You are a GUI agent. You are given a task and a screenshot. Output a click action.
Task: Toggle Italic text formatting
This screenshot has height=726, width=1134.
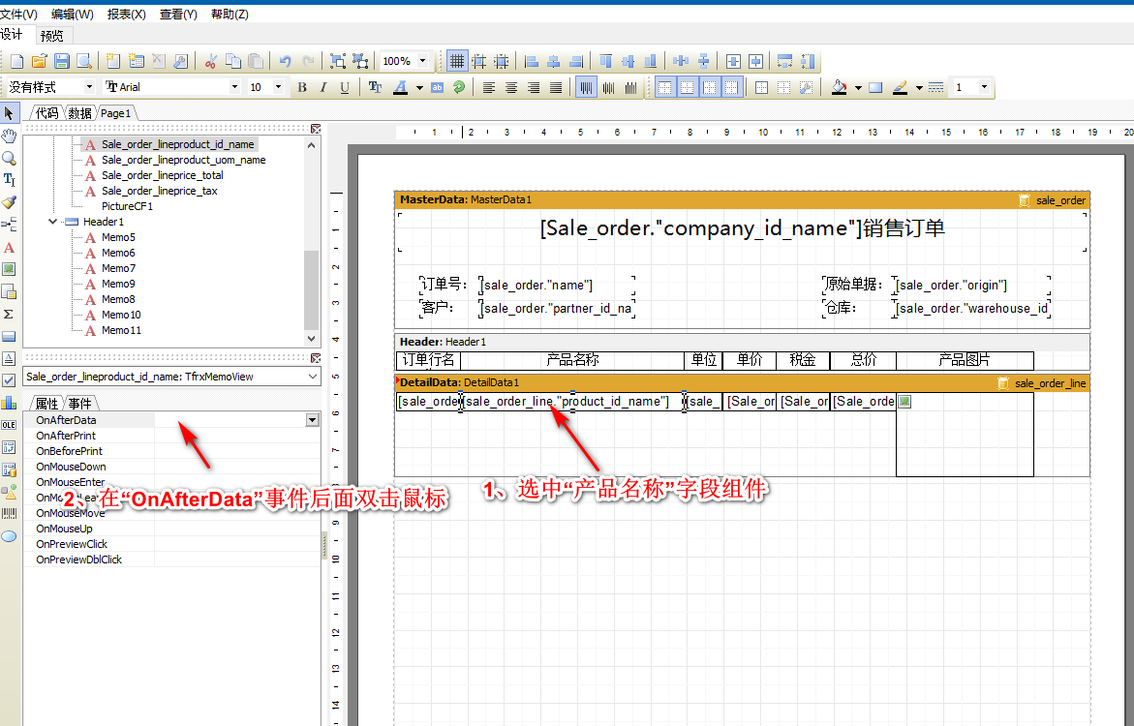(x=323, y=87)
